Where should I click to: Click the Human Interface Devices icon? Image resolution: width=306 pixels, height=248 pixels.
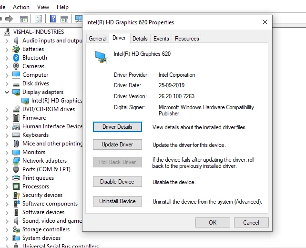[x=16, y=127]
